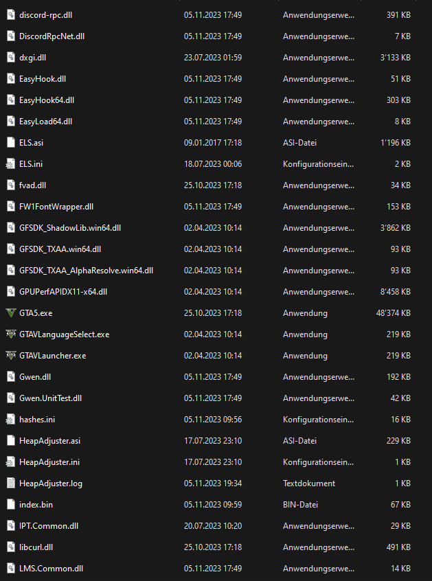This screenshot has width=432, height=581.
Task: Select the file name hashes.ini
Action: (37, 420)
